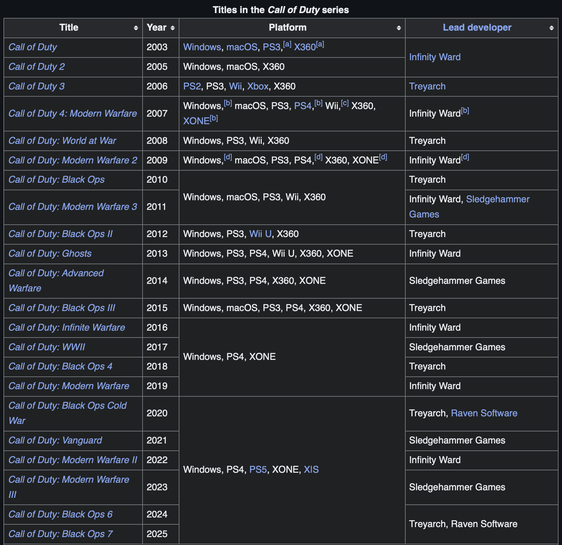Select 'Windows, macOS, PS3, Wii, X360' cell
Viewport: 562px width, 545px height.
292,197
